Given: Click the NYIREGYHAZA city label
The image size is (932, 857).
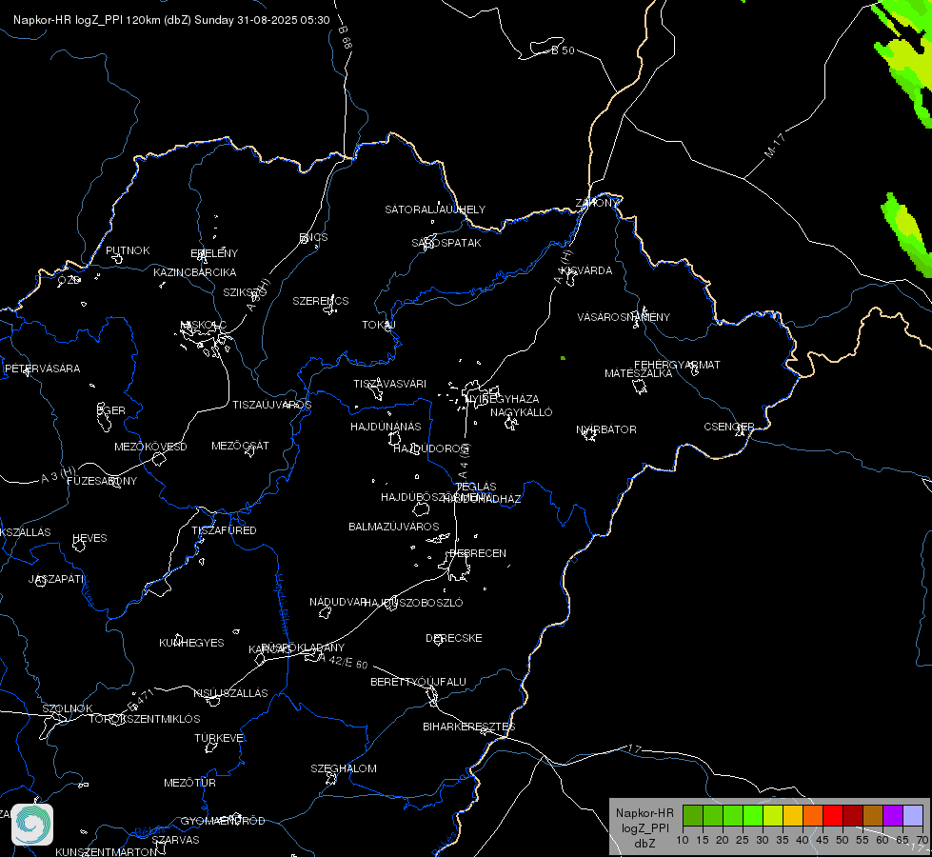Looking at the screenshot, I should tap(503, 398).
